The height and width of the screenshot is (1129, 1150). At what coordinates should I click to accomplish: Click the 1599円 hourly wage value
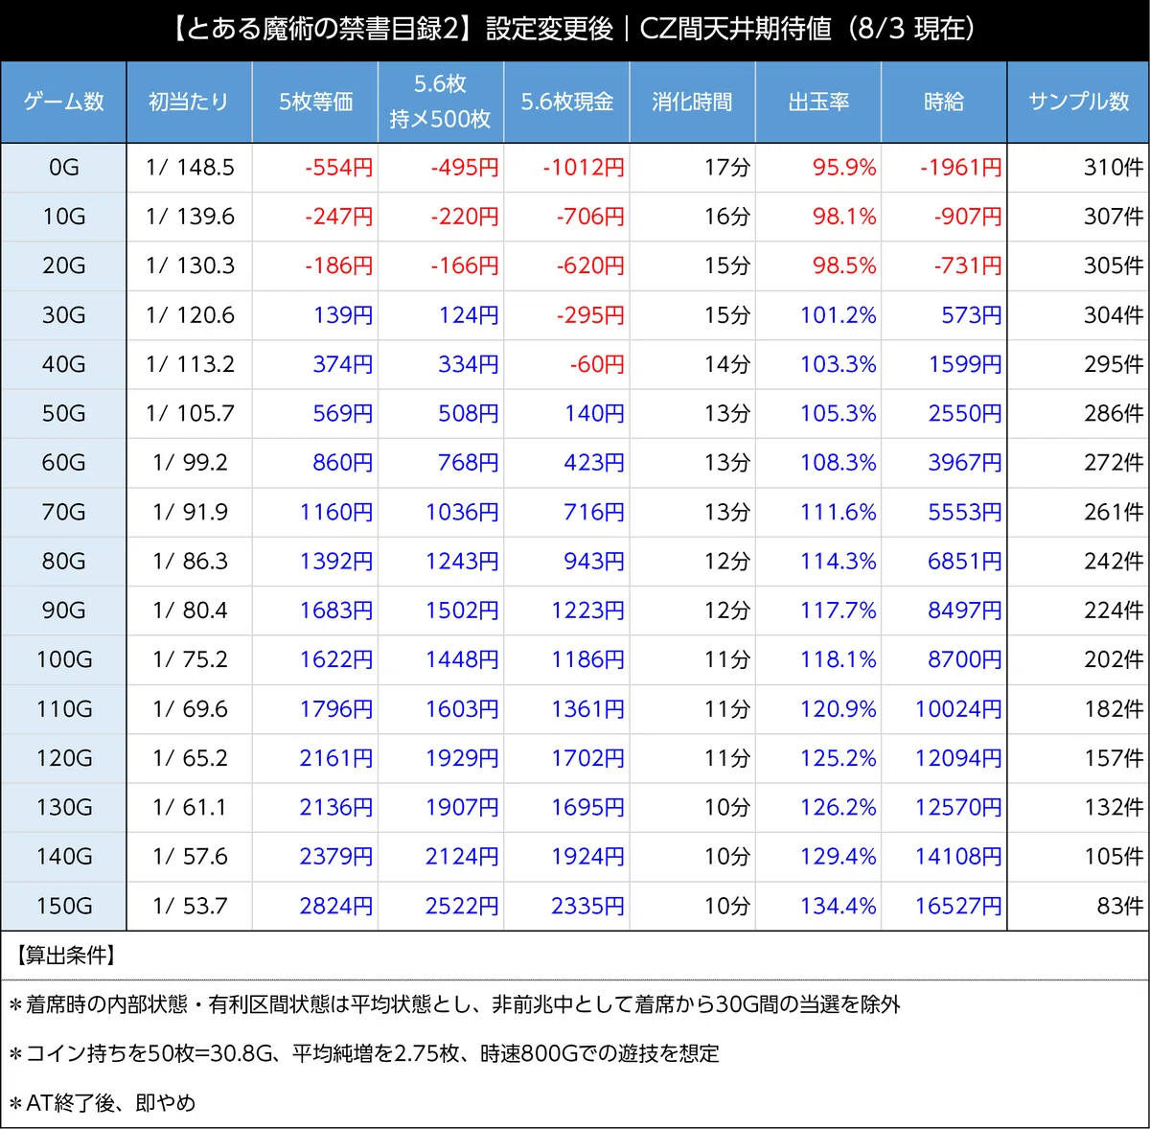(965, 364)
